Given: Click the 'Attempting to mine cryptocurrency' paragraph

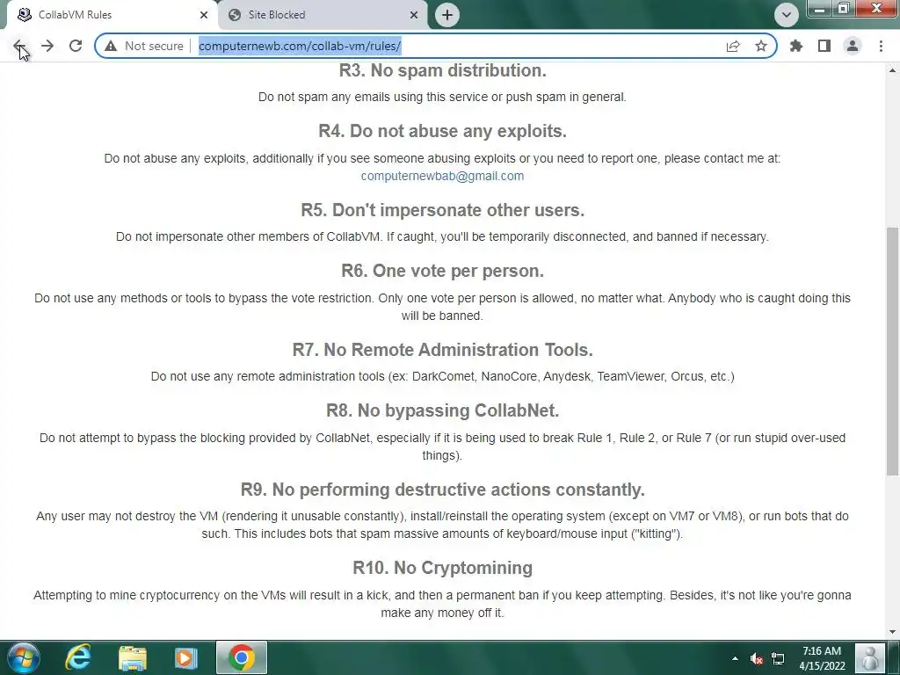Looking at the screenshot, I should [443, 604].
